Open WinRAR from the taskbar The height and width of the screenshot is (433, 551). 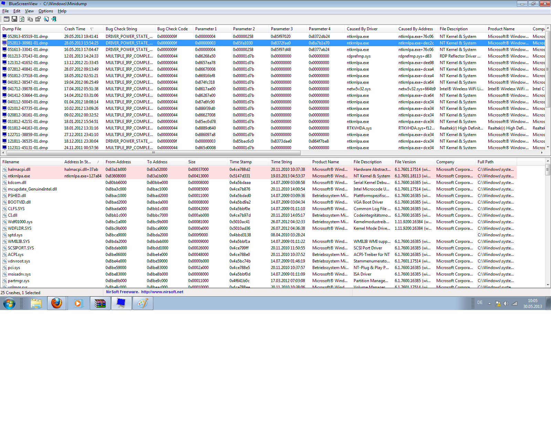(100, 303)
